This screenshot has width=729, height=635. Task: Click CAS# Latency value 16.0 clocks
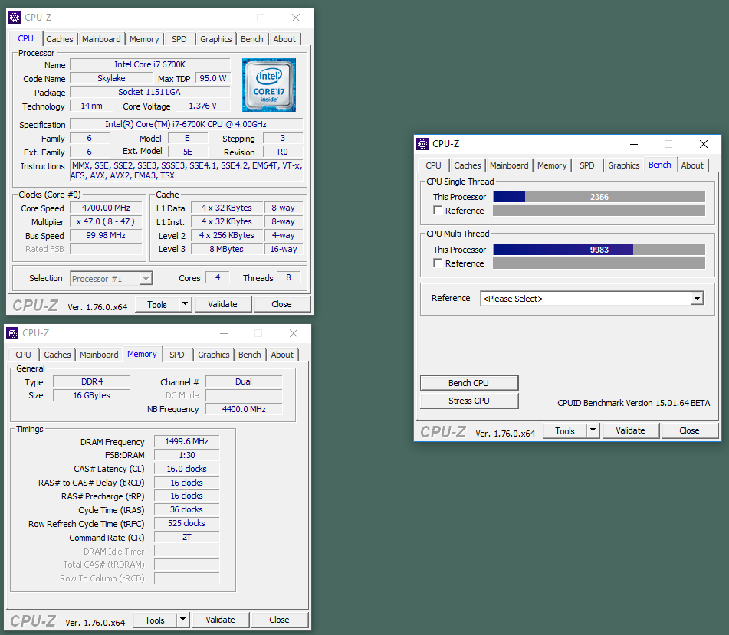(x=186, y=469)
